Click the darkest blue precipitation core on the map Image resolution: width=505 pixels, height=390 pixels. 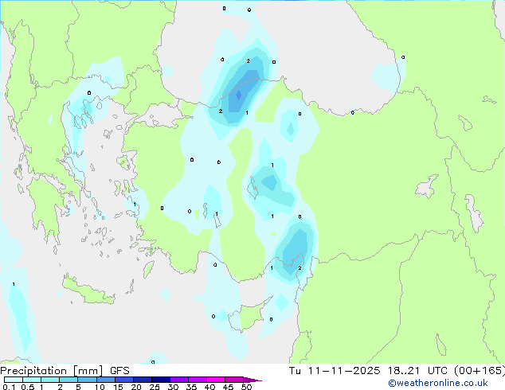239,95
